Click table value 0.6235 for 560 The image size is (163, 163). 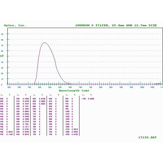coord(26,114)
